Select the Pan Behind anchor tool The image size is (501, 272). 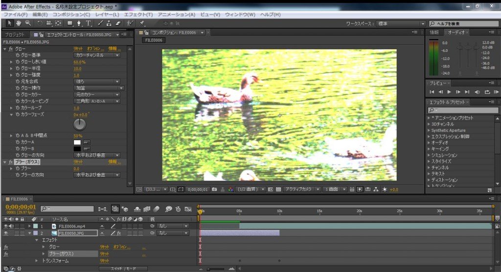(x=58, y=23)
